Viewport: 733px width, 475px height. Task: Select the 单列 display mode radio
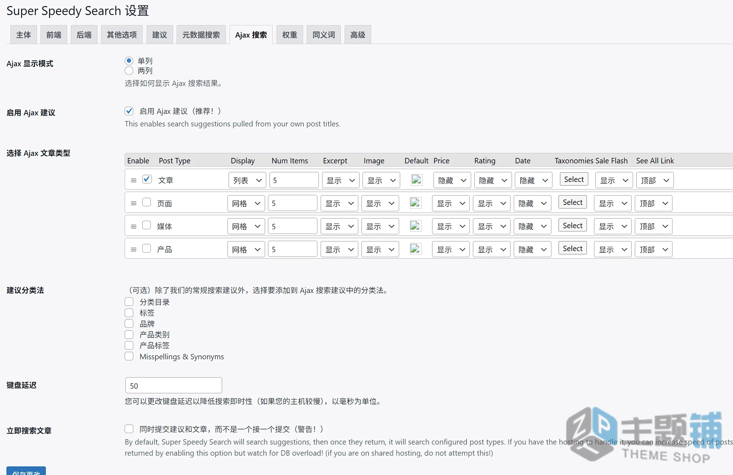click(129, 61)
